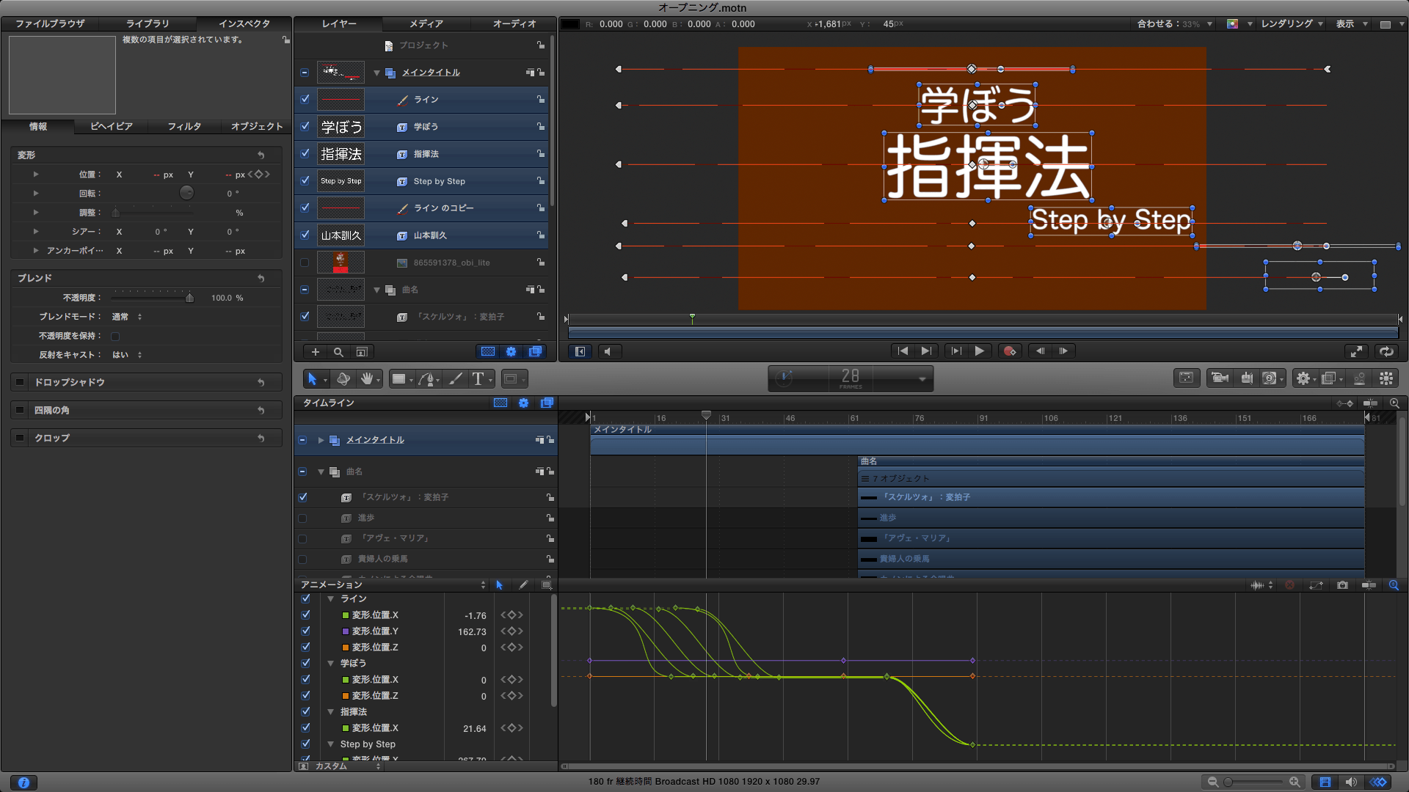Viewport: 1409px width, 792px height.
Task: Enable the 865591378_obi_lite layer checkbox
Action: click(305, 263)
